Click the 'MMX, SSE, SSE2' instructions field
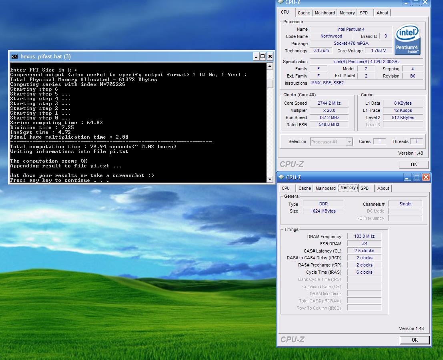Screen dimensions: 443x360 pyautogui.click(x=367, y=83)
